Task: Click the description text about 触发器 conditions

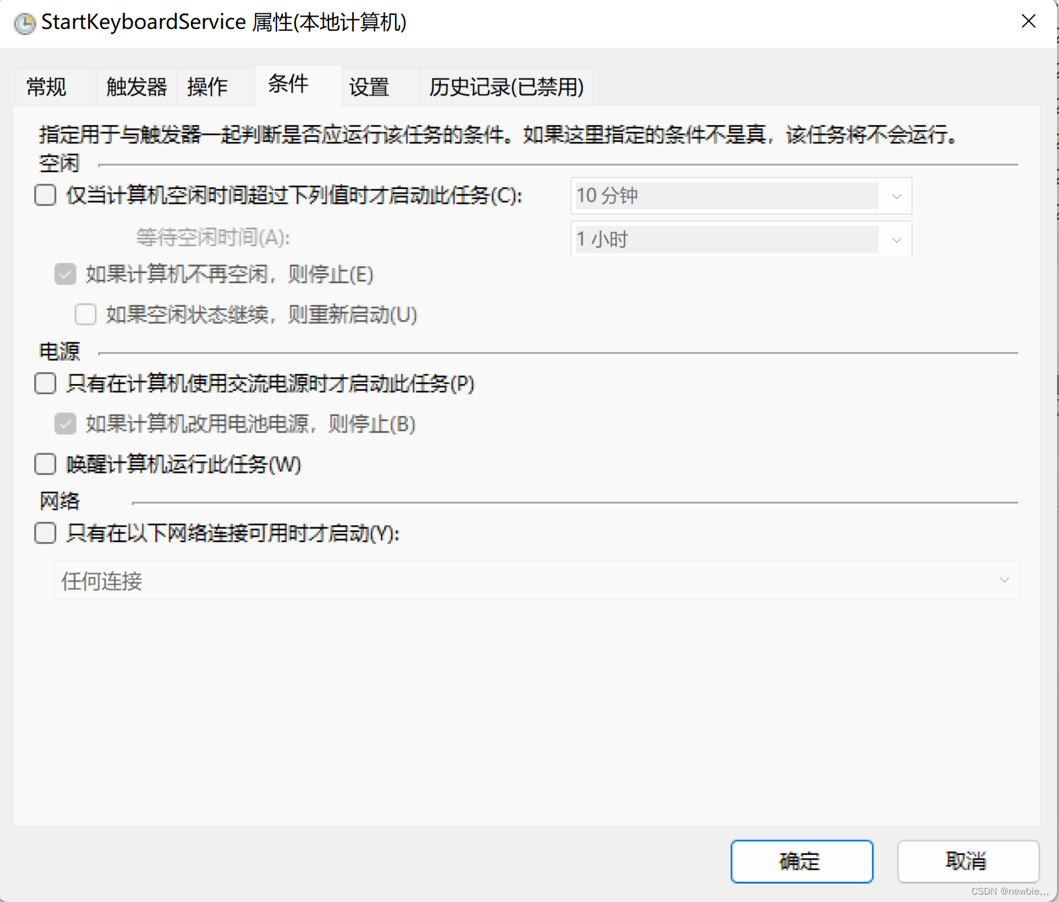Action: 499,135
